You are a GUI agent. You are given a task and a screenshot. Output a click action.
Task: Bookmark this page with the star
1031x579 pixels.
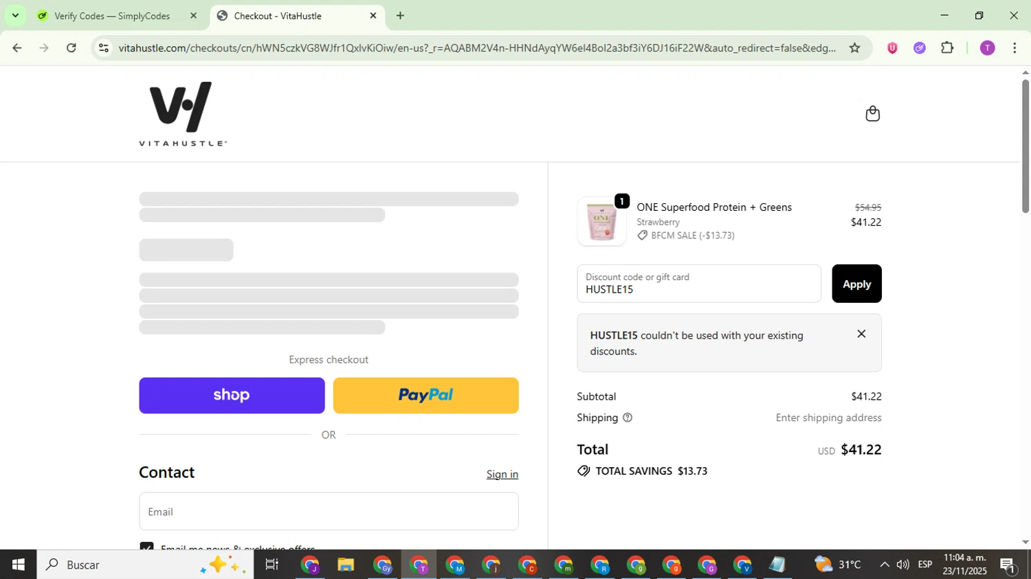854,48
